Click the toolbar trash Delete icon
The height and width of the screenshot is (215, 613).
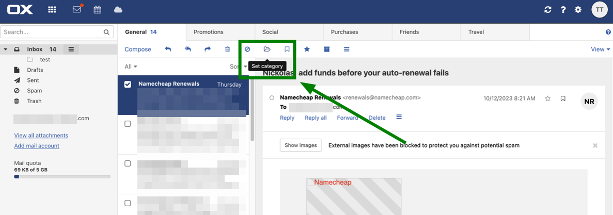(228, 49)
